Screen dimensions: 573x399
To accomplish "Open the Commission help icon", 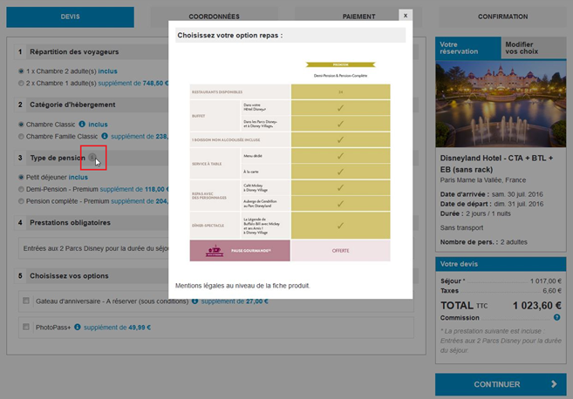I will tap(556, 318).
